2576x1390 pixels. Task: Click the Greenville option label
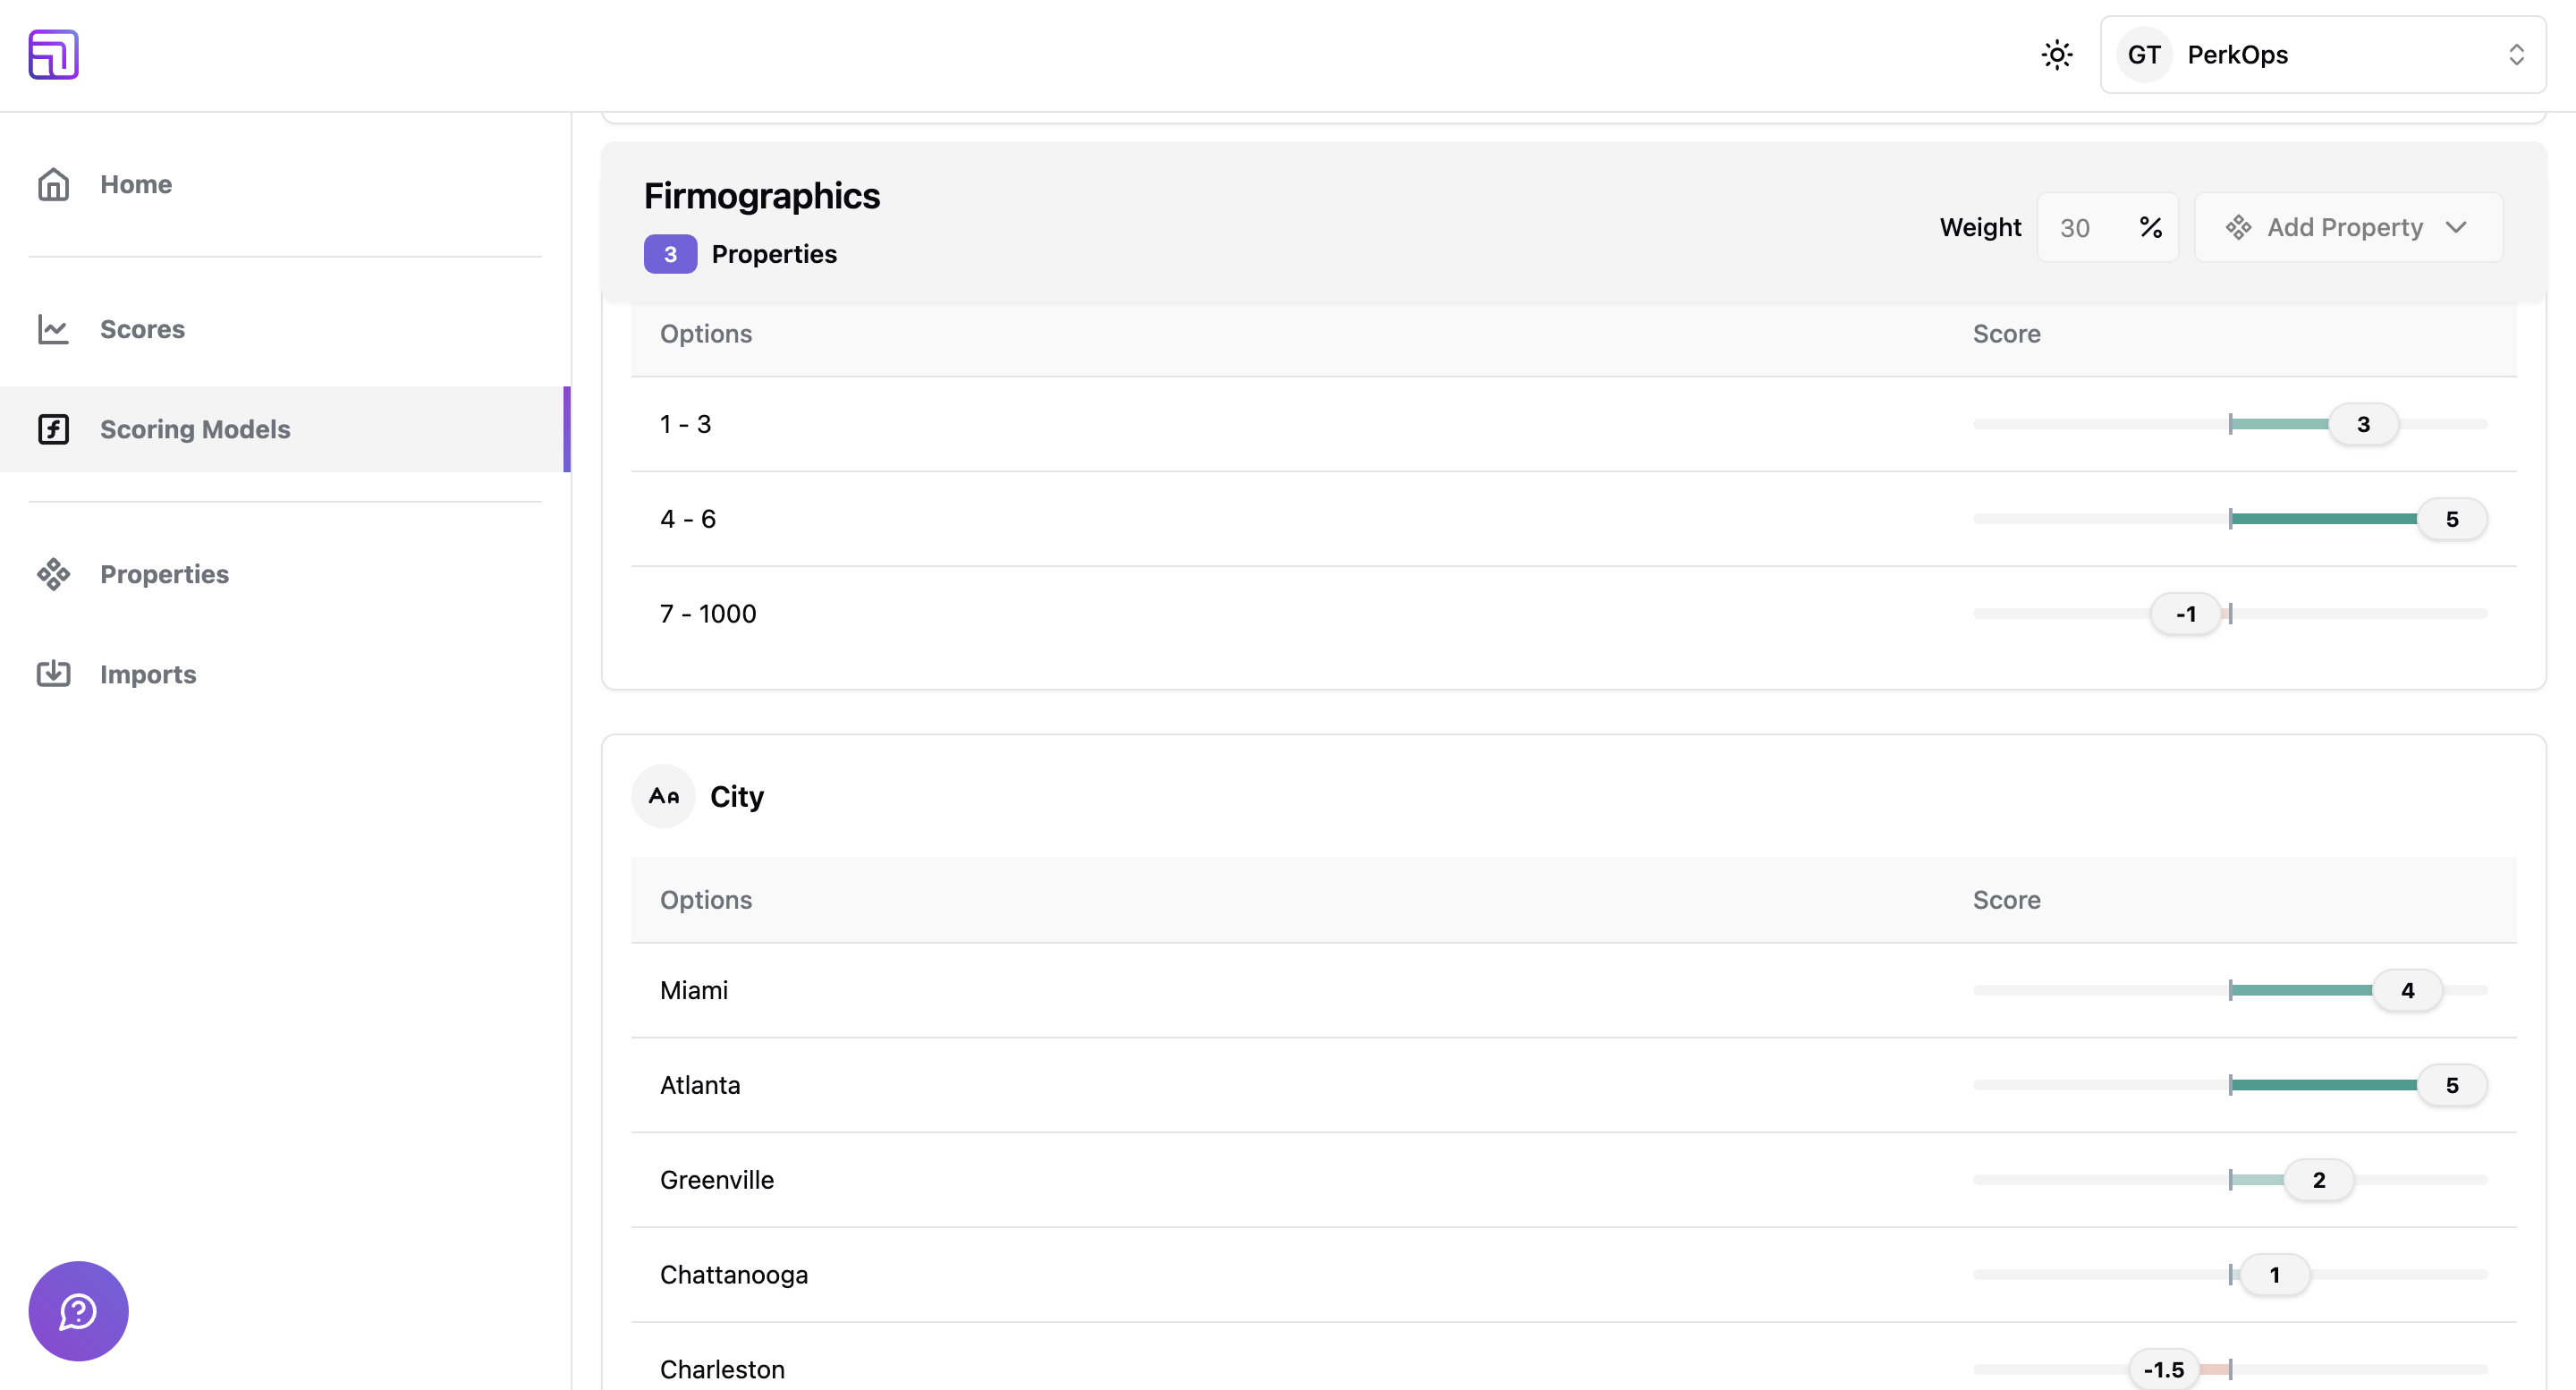point(717,1180)
